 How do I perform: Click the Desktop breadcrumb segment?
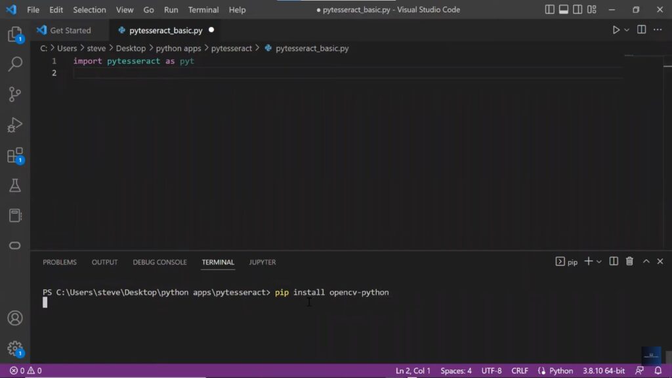point(131,49)
